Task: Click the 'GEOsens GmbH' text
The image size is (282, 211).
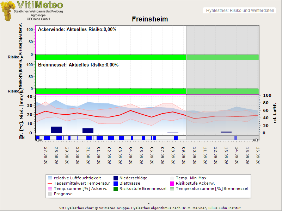Action: (x=38, y=19)
